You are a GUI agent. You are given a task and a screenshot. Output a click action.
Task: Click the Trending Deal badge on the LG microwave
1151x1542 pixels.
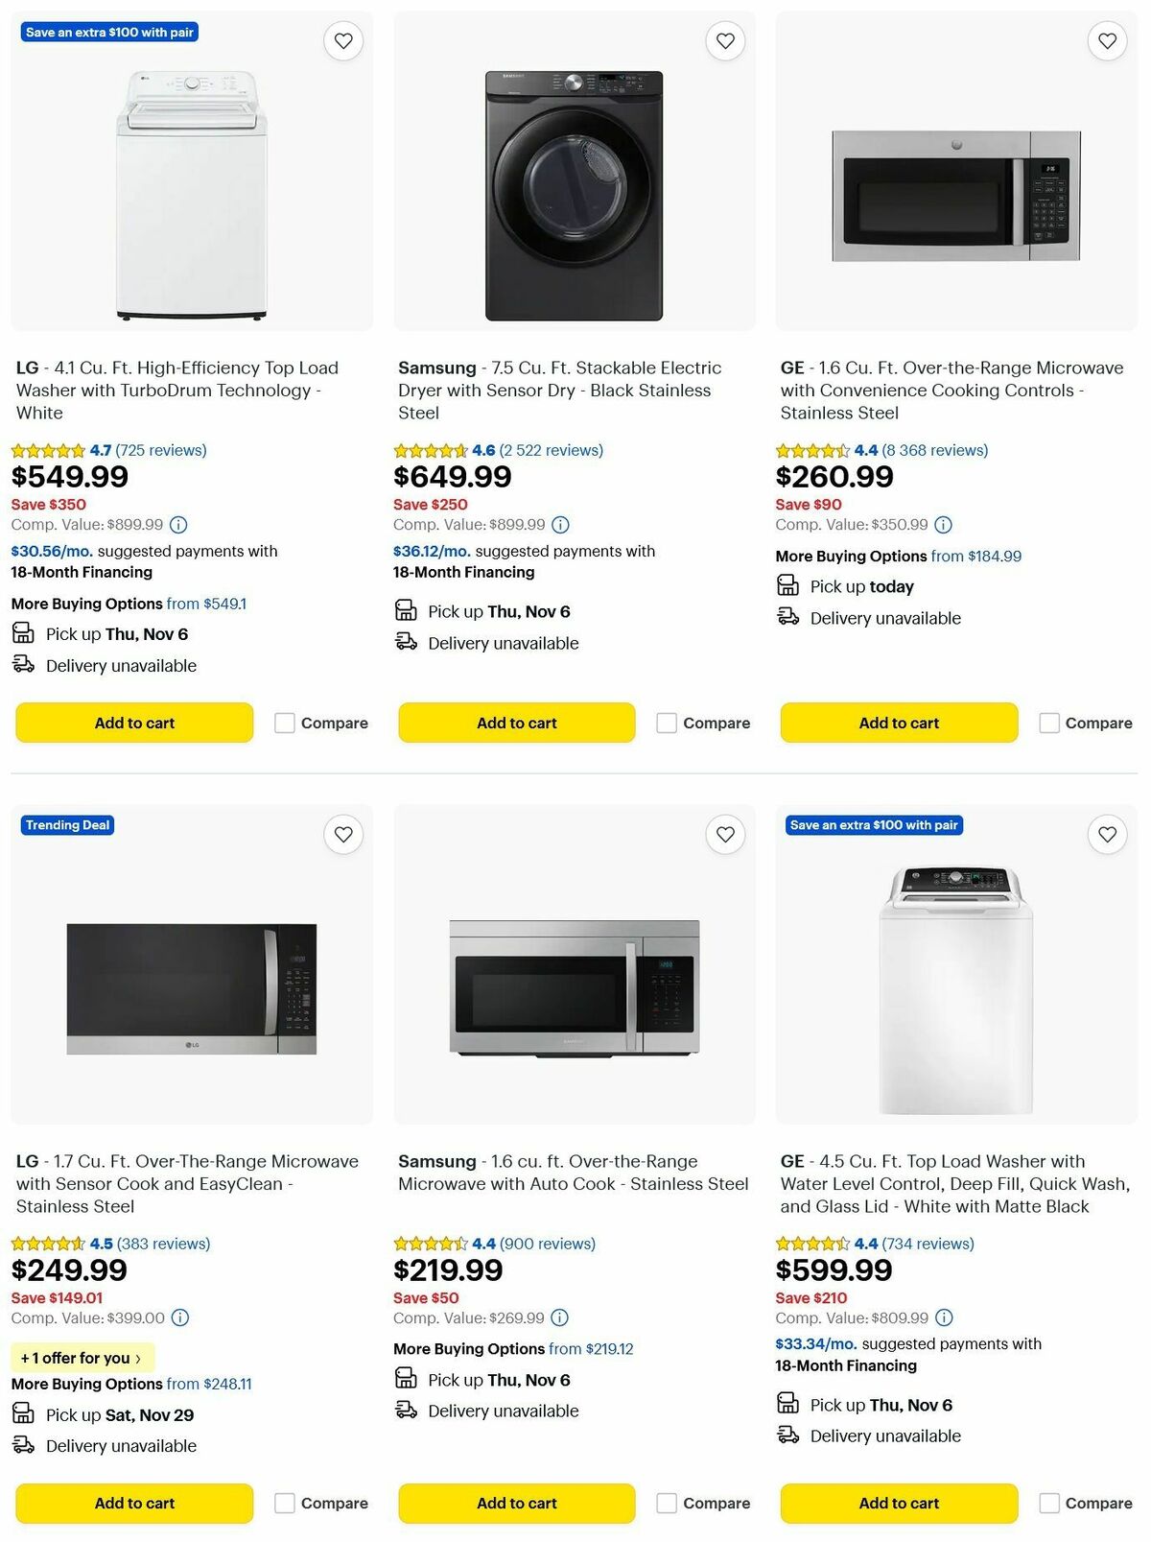coord(66,824)
